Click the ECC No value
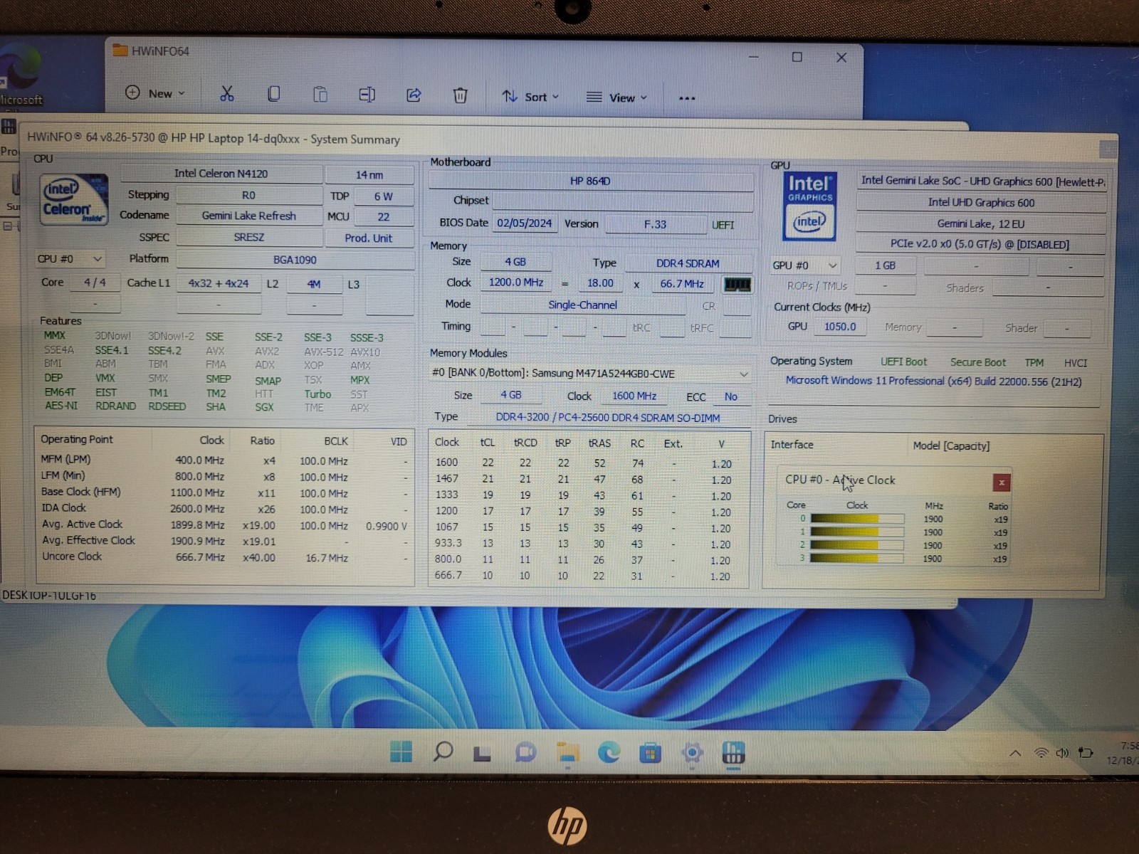The width and height of the screenshot is (1139, 854). point(731,397)
